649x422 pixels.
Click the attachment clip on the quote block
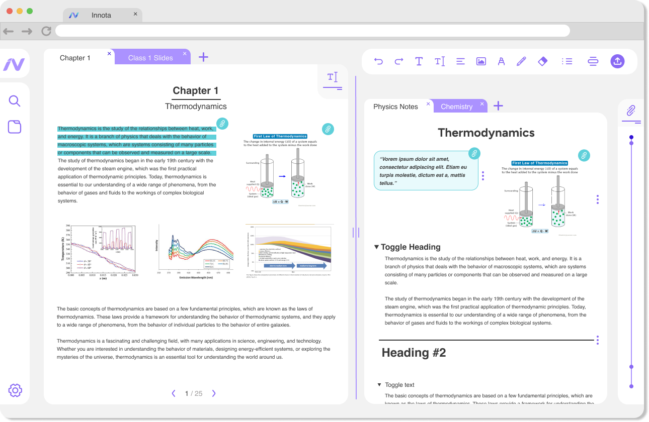(x=474, y=153)
